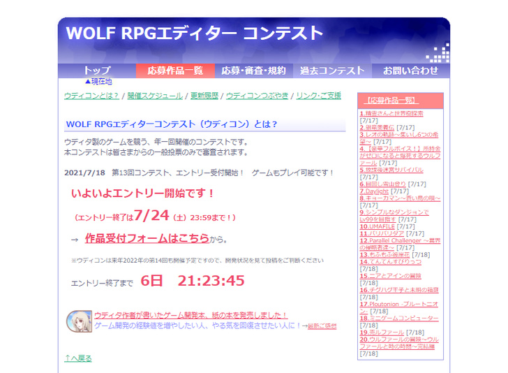Click the いよいよエントリー開始です! headline
Screen dimensions: 508x373
pos(142,193)
